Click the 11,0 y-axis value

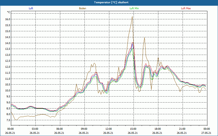[x=8, y=79]
